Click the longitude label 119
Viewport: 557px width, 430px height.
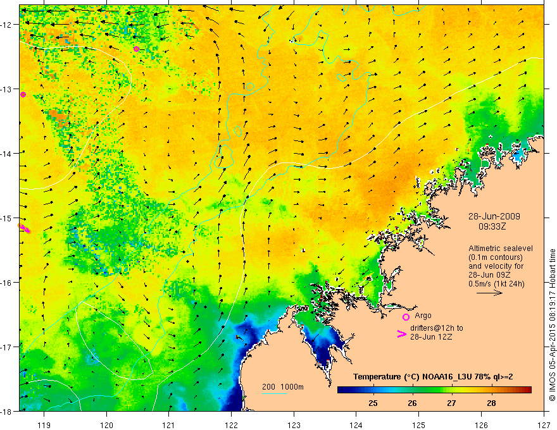point(44,425)
